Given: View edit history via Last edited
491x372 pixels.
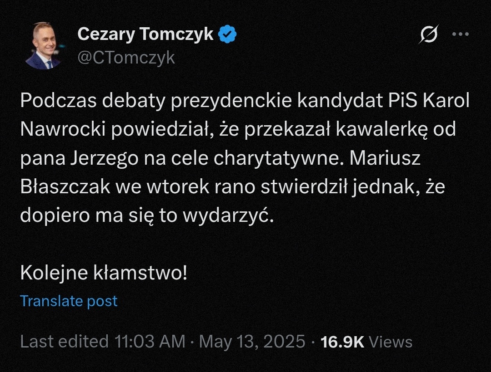Looking at the screenshot, I should pyautogui.click(x=64, y=342).
